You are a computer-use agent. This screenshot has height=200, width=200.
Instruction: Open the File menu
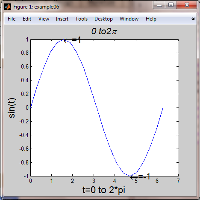(12, 19)
